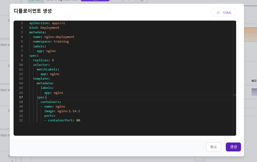Toggle the YAML view button
257x162 pixels.
224,12
